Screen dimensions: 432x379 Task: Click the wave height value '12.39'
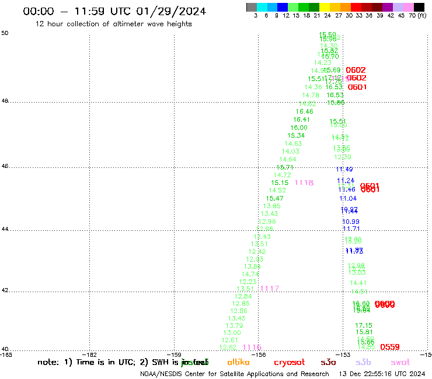point(343,157)
